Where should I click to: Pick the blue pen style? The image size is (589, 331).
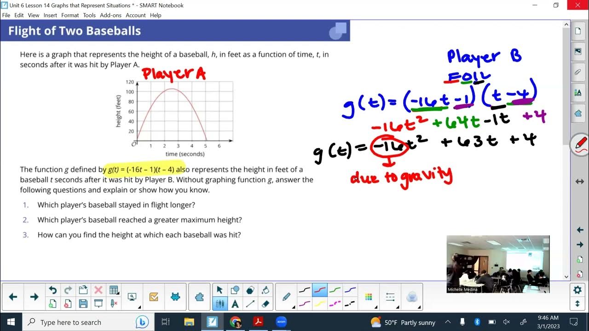point(350,290)
